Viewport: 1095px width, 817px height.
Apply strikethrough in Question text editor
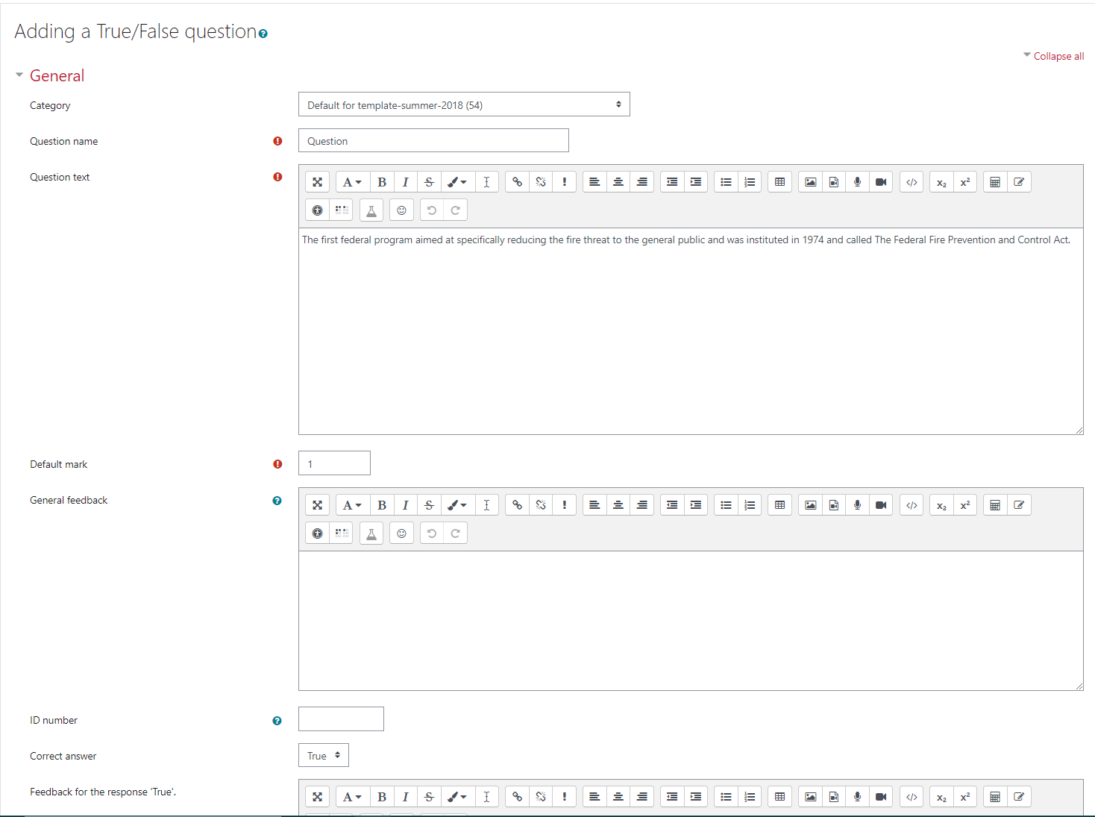click(x=430, y=182)
